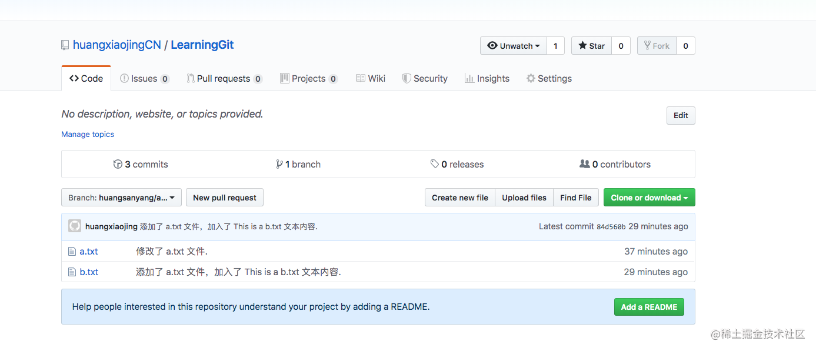Screen dimensions: 816x351
Task: Click the watchers count 1 badge
Action: pyautogui.click(x=555, y=46)
